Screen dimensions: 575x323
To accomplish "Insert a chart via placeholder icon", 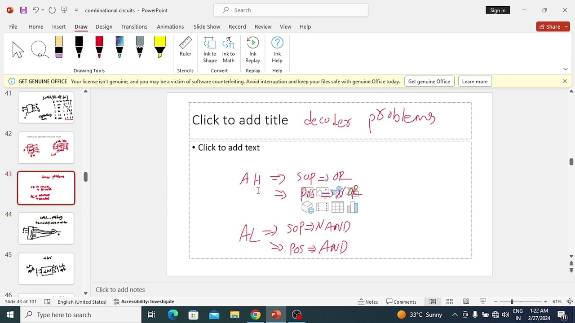I will click(x=353, y=207).
